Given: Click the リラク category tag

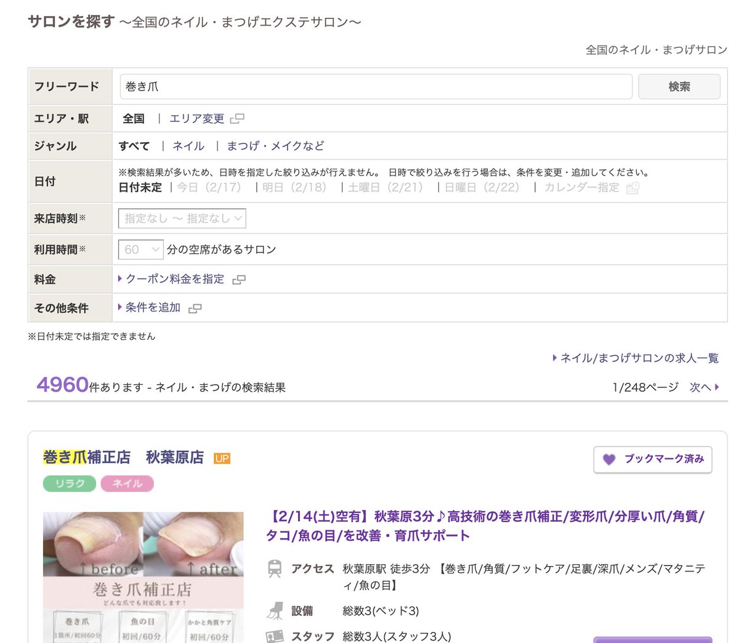Looking at the screenshot, I should pos(70,483).
